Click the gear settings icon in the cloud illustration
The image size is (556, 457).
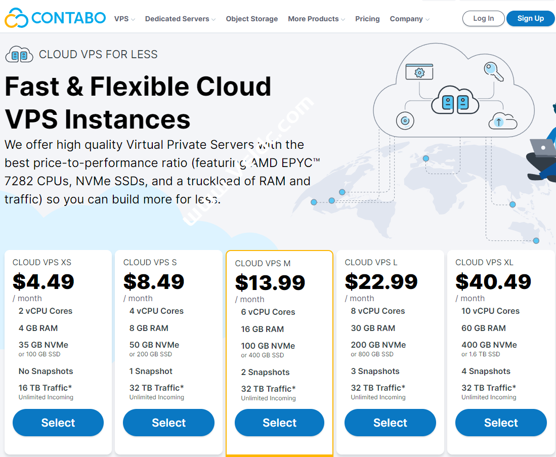pos(419,72)
